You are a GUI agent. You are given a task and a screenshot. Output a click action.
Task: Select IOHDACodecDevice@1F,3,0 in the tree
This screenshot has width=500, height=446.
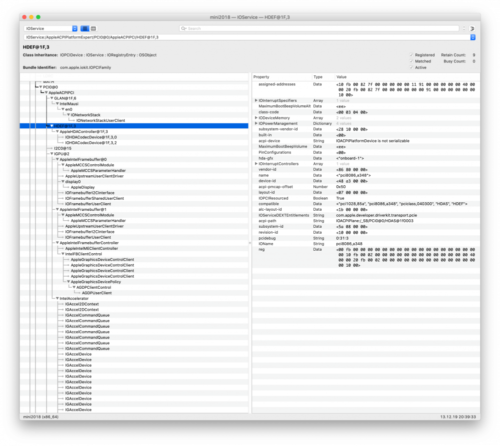[x=91, y=137]
